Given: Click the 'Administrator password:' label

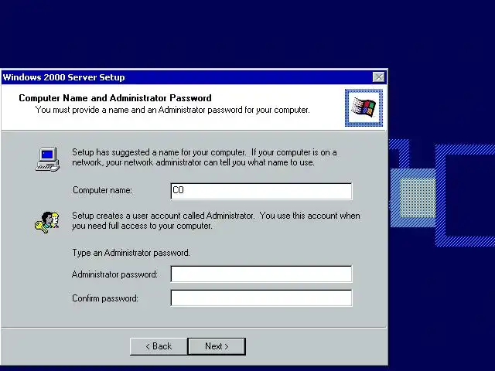Looking at the screenshot, I should [114, 274].
